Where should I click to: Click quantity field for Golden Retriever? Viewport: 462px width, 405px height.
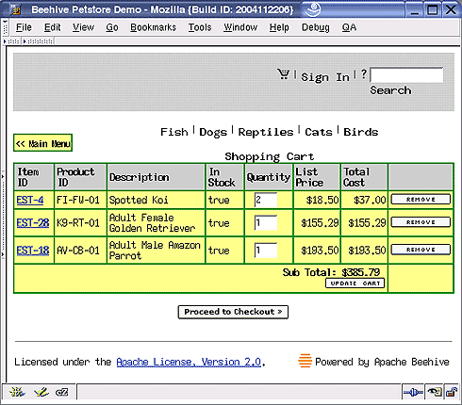(x=266, y=223)
